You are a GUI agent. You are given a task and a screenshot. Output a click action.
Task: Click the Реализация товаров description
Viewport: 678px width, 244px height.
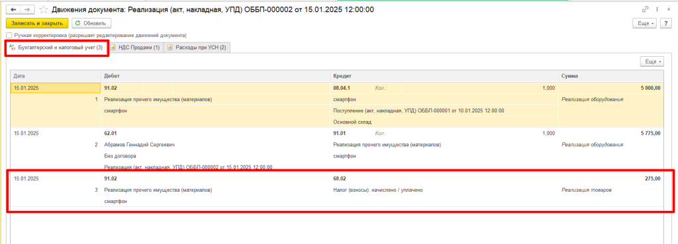(x=587, y=190)
